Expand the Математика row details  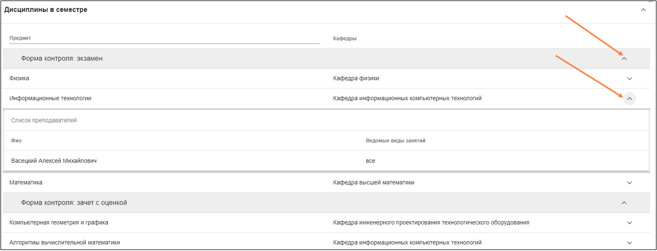pos(630,183)
